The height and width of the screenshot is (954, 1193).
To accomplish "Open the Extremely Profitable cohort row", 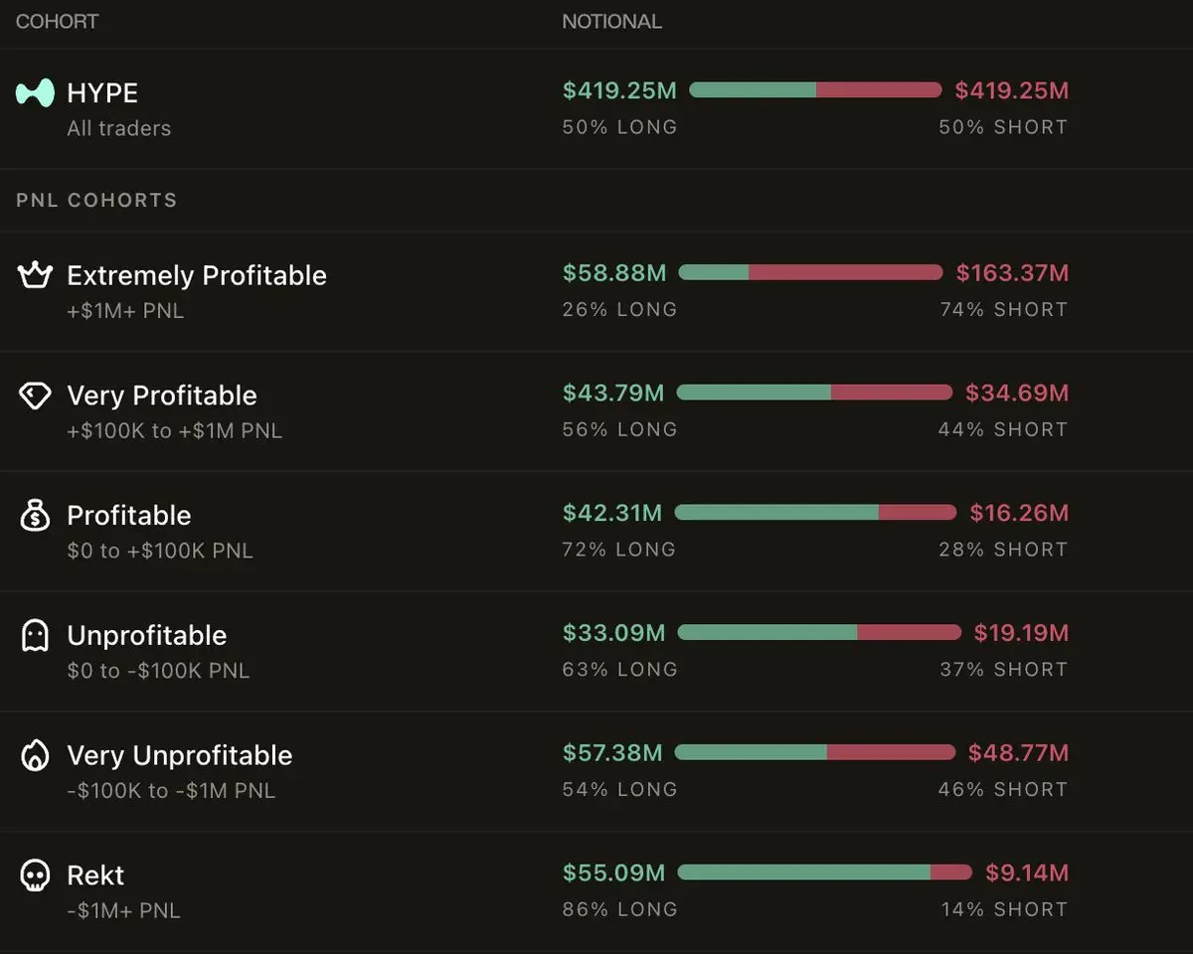I will 596,291.
